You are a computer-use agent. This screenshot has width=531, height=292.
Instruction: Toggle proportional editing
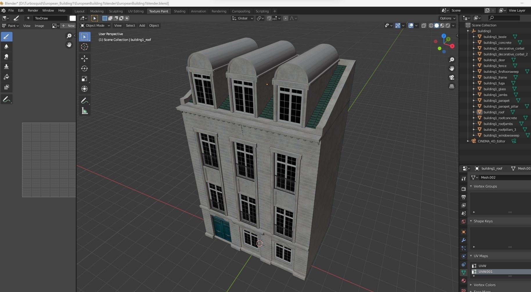[x=286, y=18]
